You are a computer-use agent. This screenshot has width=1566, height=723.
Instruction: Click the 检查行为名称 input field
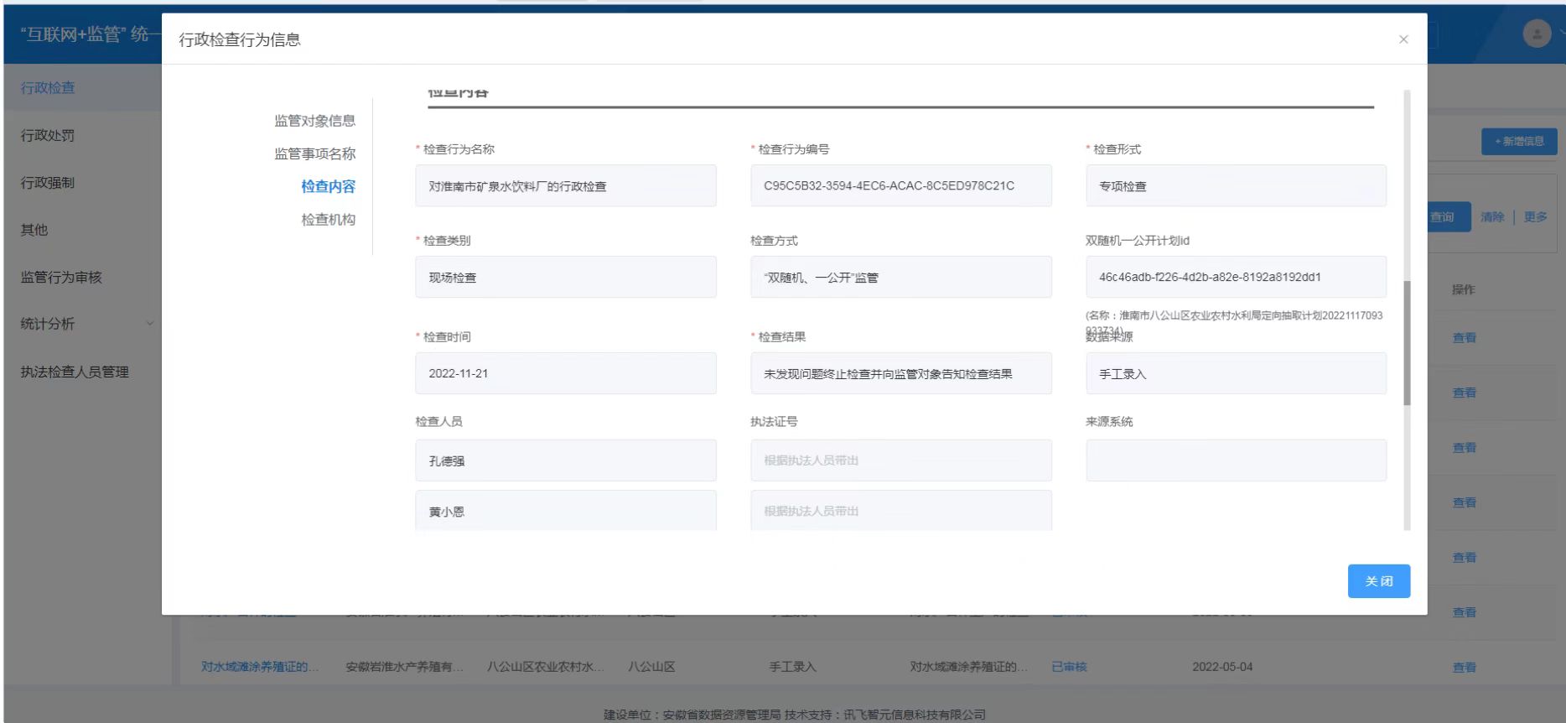[565, 186]
